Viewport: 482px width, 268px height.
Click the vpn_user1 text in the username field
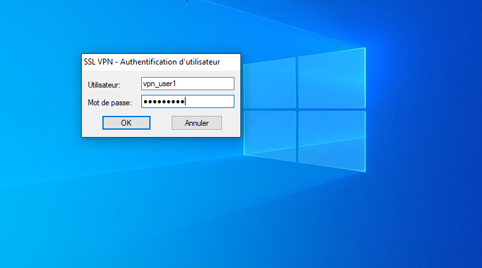(160, 84)
